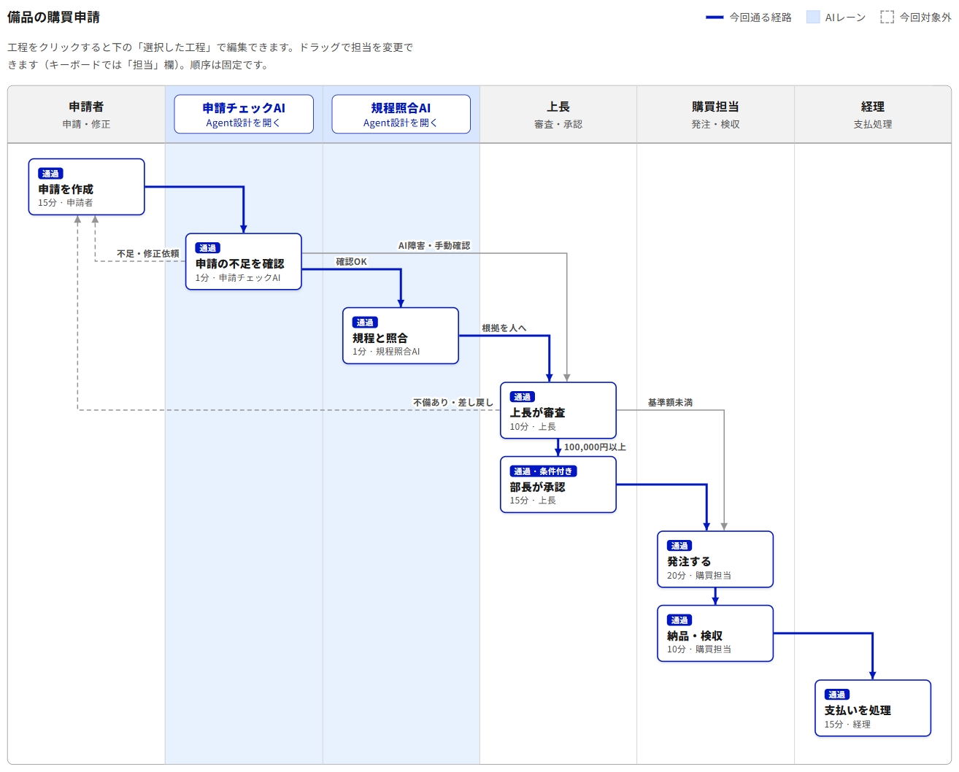Click the 通過 badge on 申請を作成
This screenshot has width=959, height=772.
(x=50, y=174)
